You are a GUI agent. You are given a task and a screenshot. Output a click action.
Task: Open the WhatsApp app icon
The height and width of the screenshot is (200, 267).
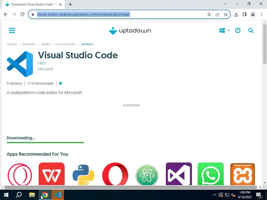pyautogui.click(x=211, y=174)
